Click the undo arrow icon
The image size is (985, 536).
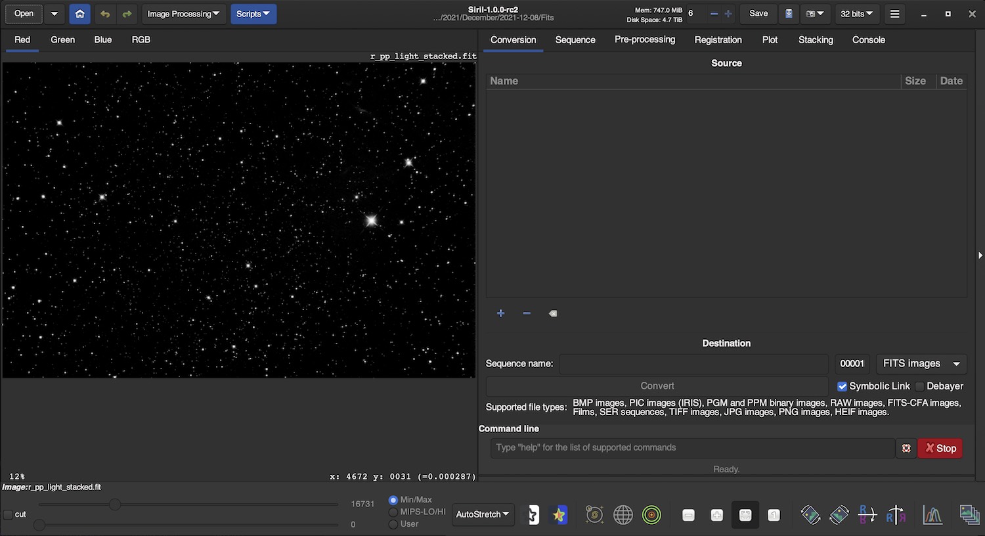104,14
